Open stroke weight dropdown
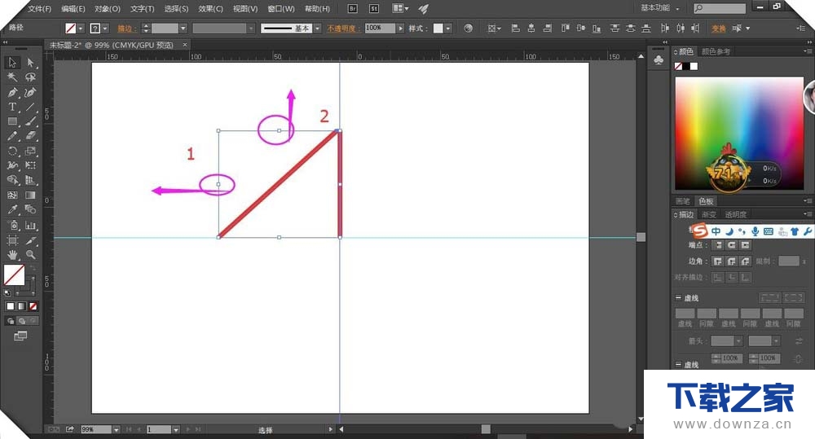This screenshot has height=439, width=815. click(183, 29)
